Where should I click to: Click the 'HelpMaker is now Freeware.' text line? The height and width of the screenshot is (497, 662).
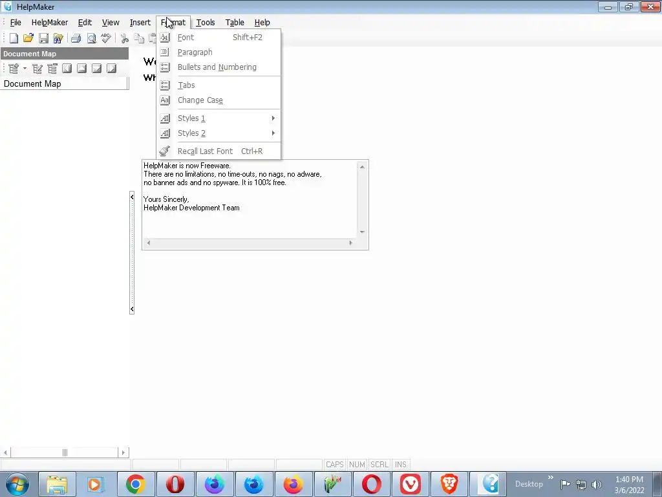tap(187, 166)
